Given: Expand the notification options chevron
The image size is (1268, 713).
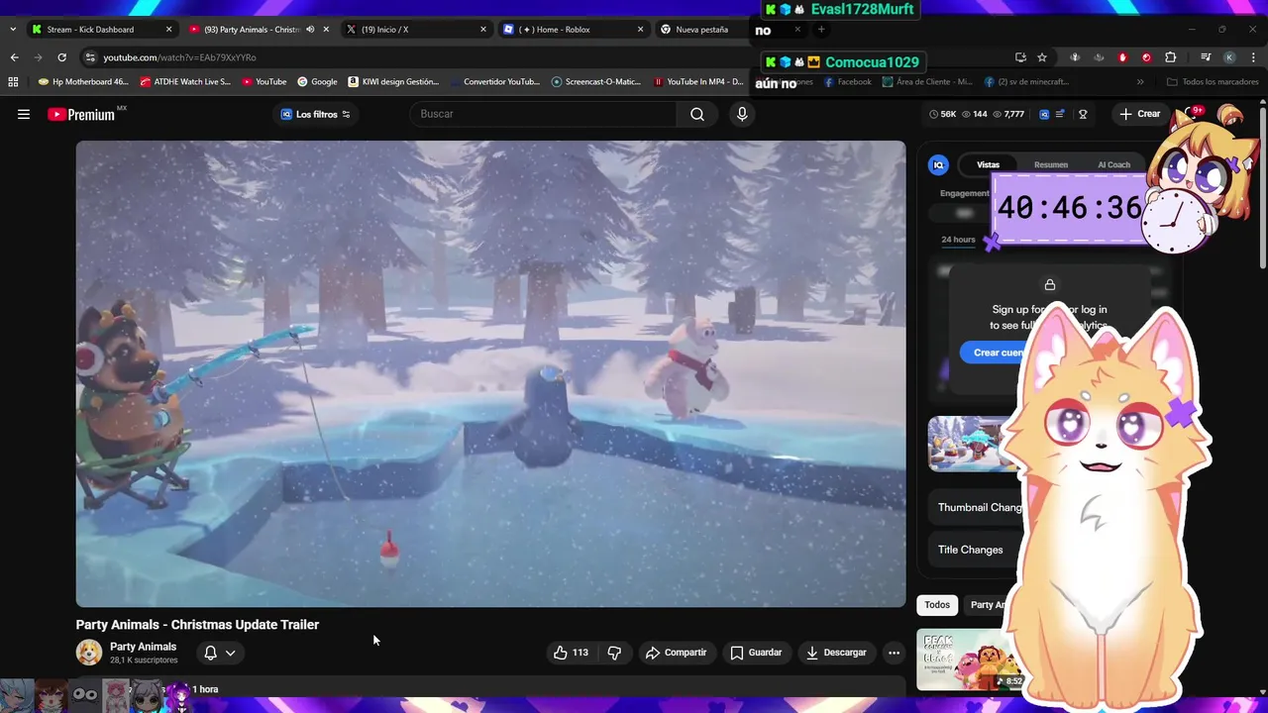Looking at the screenshot, I should 230,653.
